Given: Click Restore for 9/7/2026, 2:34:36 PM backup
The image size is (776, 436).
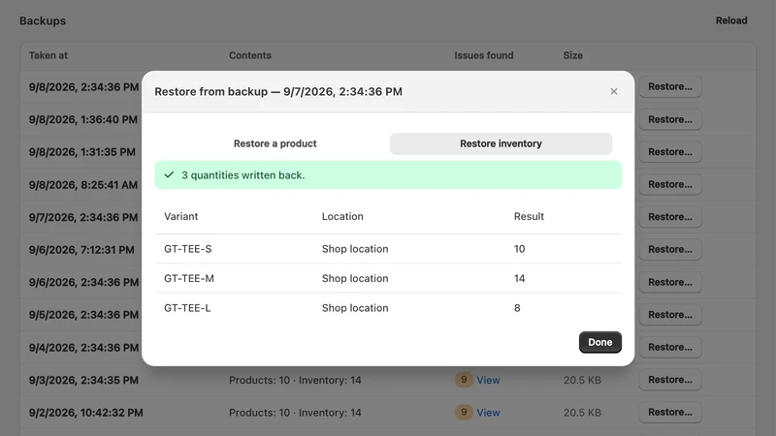Looking at the screenshot, I should 670,217.
